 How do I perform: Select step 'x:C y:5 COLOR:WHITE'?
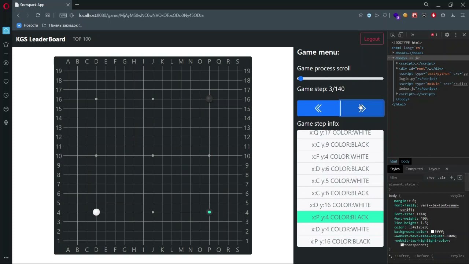click(x=340, y=181)
